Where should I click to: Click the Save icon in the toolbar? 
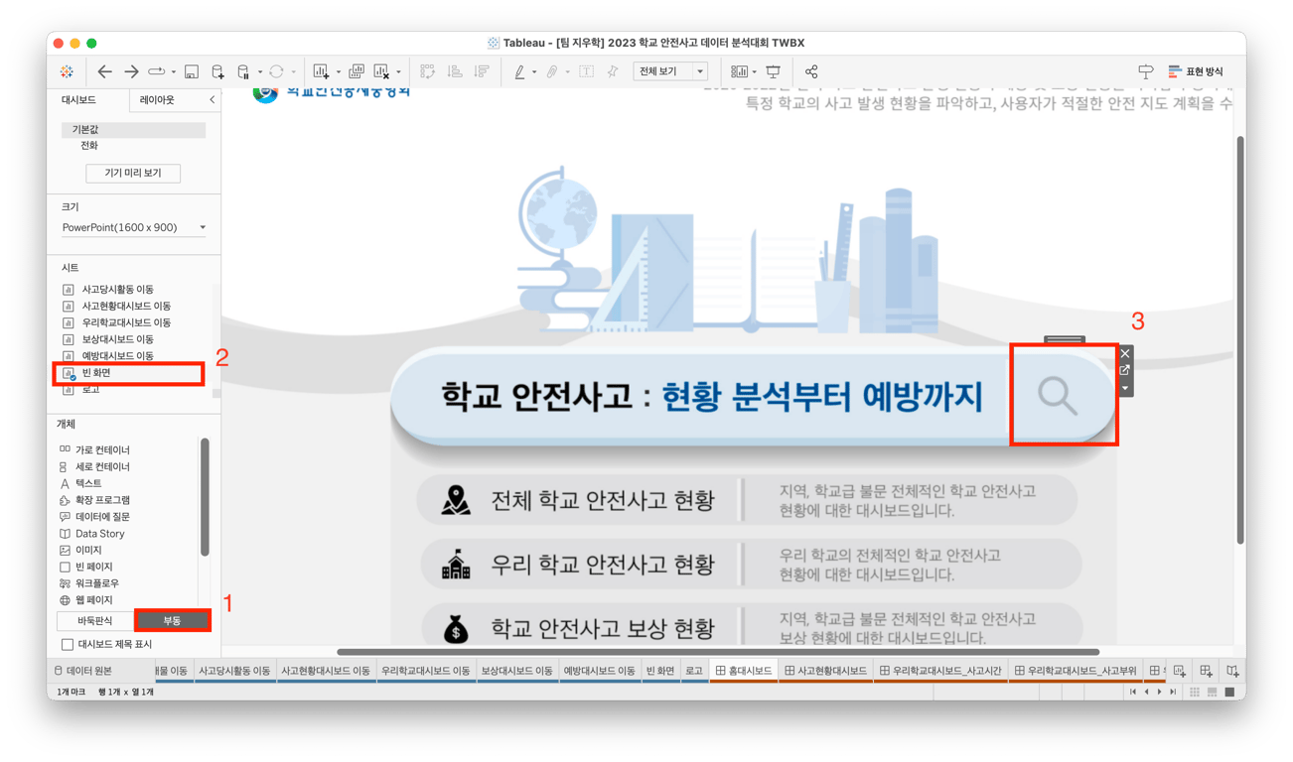coord(191,70)
